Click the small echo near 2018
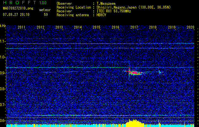Image resolution: width=199 pixels, height=127 pixels. pos(160,72)
